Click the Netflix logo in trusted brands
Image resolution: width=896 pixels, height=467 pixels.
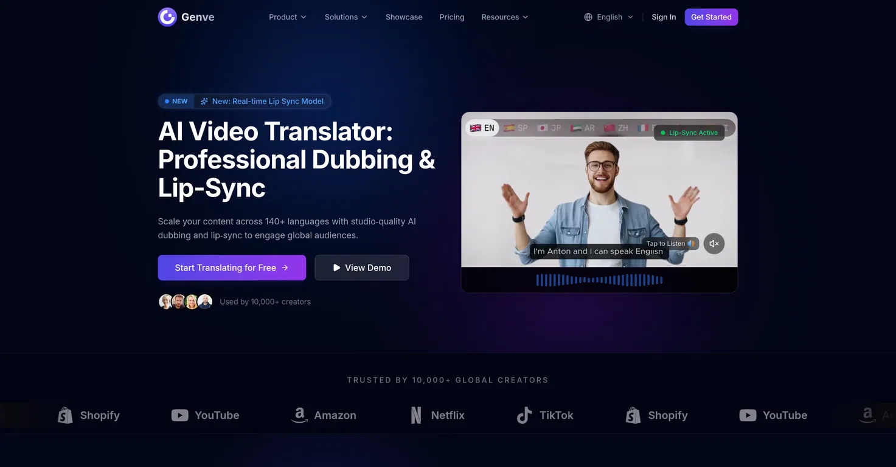click(x=438, y=415)
